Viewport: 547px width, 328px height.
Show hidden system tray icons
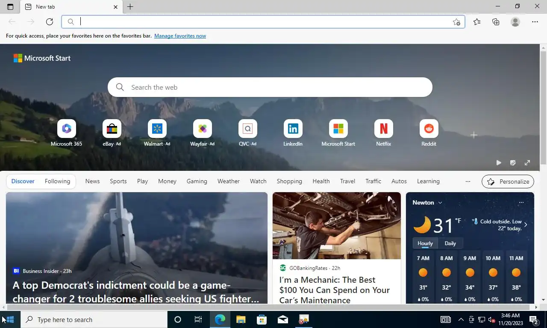click(x=461, y=319)
